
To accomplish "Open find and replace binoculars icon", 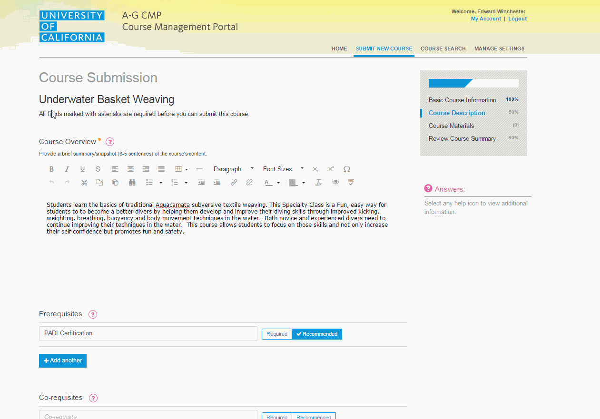I will [x=132, y=183].
